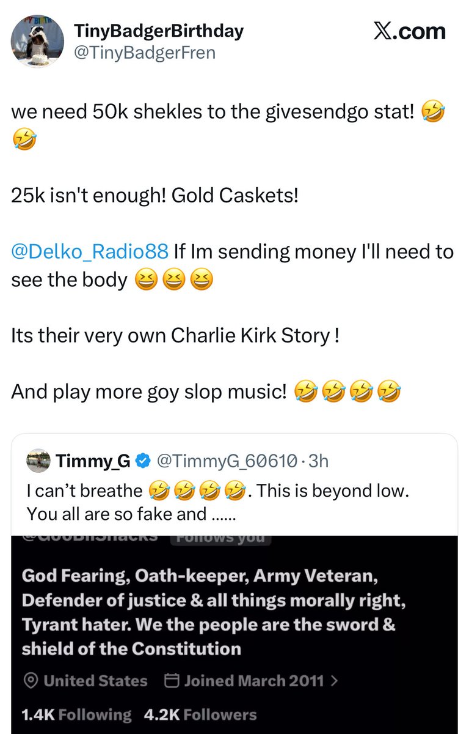Open the embedded bio screenshot image
This screenshot has height=734, width=469.
point(234,630)
